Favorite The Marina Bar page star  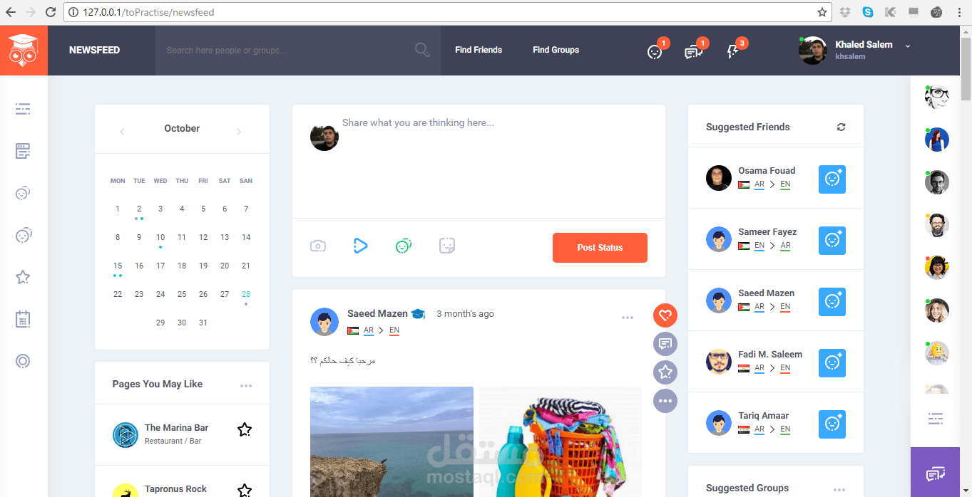(x=245, y=429)
